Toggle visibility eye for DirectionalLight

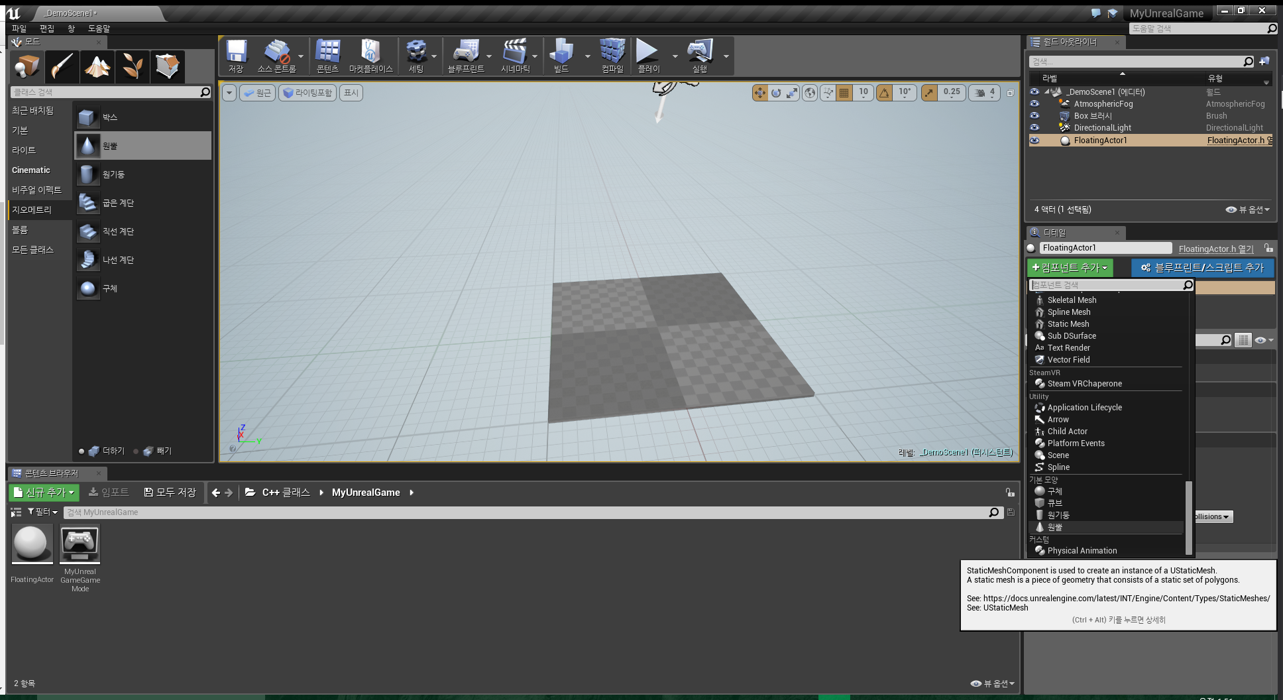pos(1034,128)
